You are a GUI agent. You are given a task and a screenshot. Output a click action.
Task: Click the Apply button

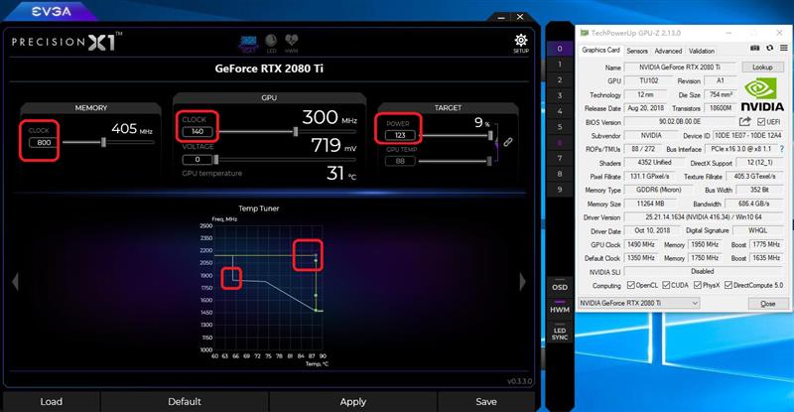tap(353, 402)
